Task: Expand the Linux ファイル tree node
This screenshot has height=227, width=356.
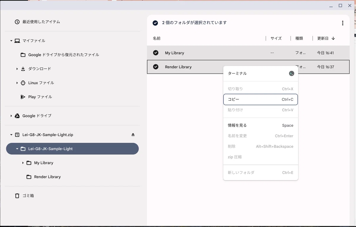Action: (17, 83)
